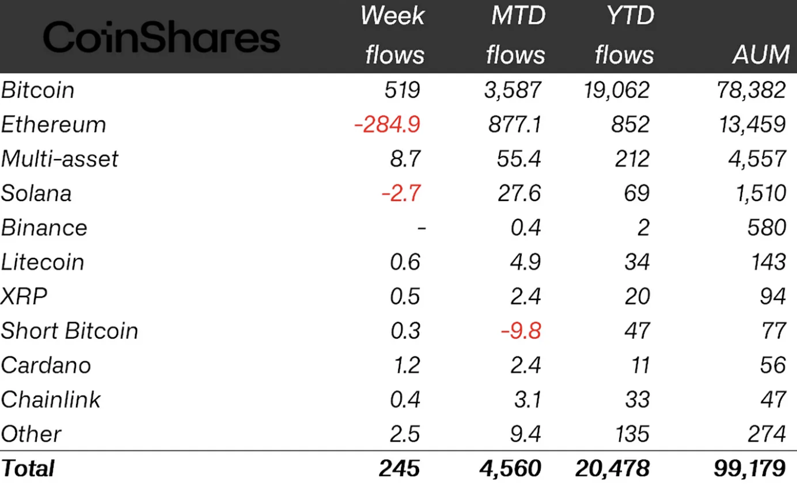Image resolution: width=797 pixels, height=491 pixels.
Task: Click the Litecoin row label
Action: (43, 262)
